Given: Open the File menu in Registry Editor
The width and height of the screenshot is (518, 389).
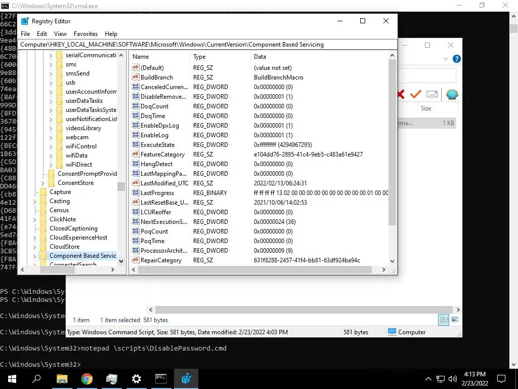Looking at the screenshot, I should pos(25,34).
